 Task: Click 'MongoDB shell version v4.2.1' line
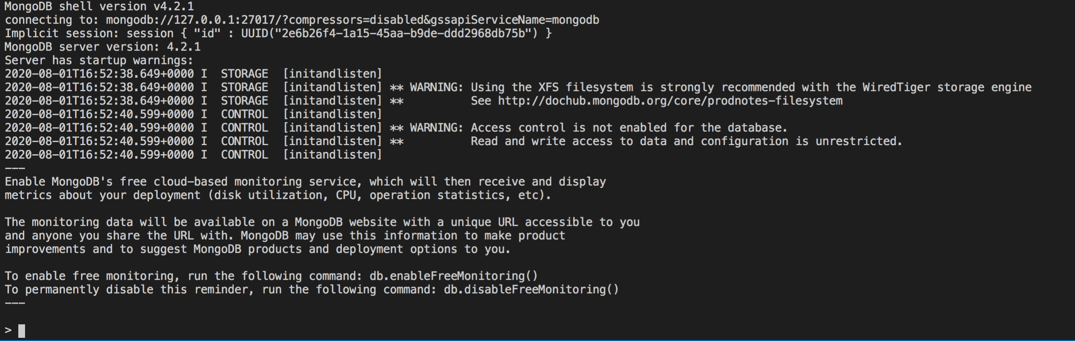coord(99,6)
